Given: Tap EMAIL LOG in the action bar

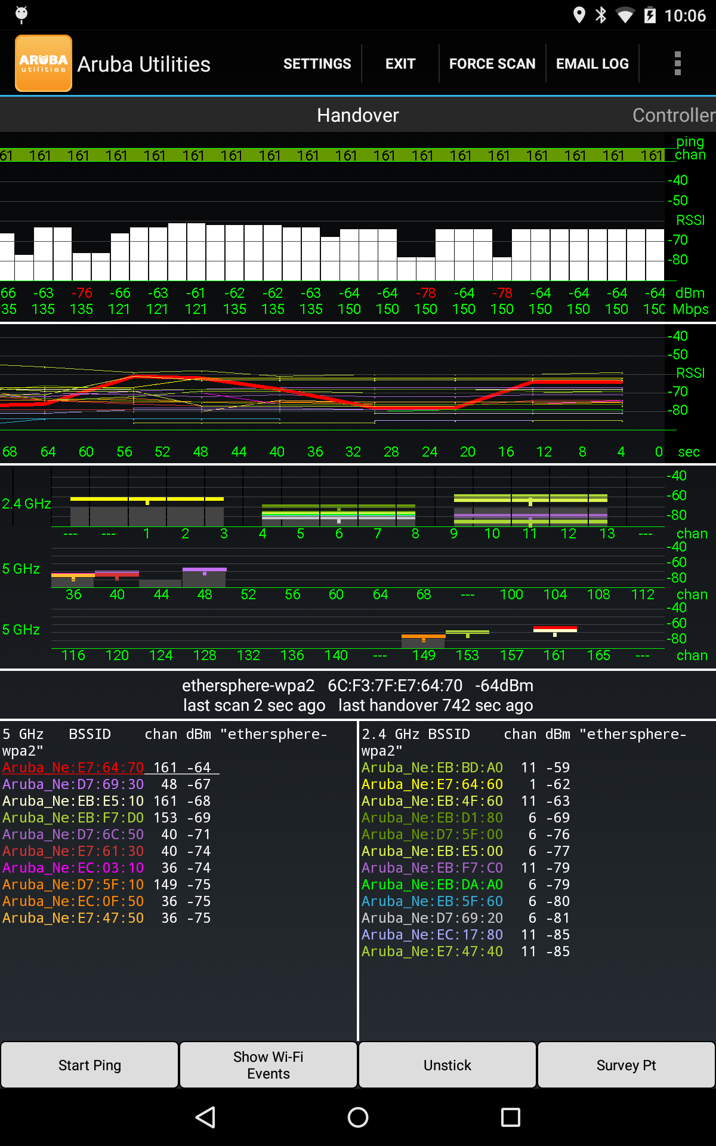Looking at the screenshot, I should point(592,63).
